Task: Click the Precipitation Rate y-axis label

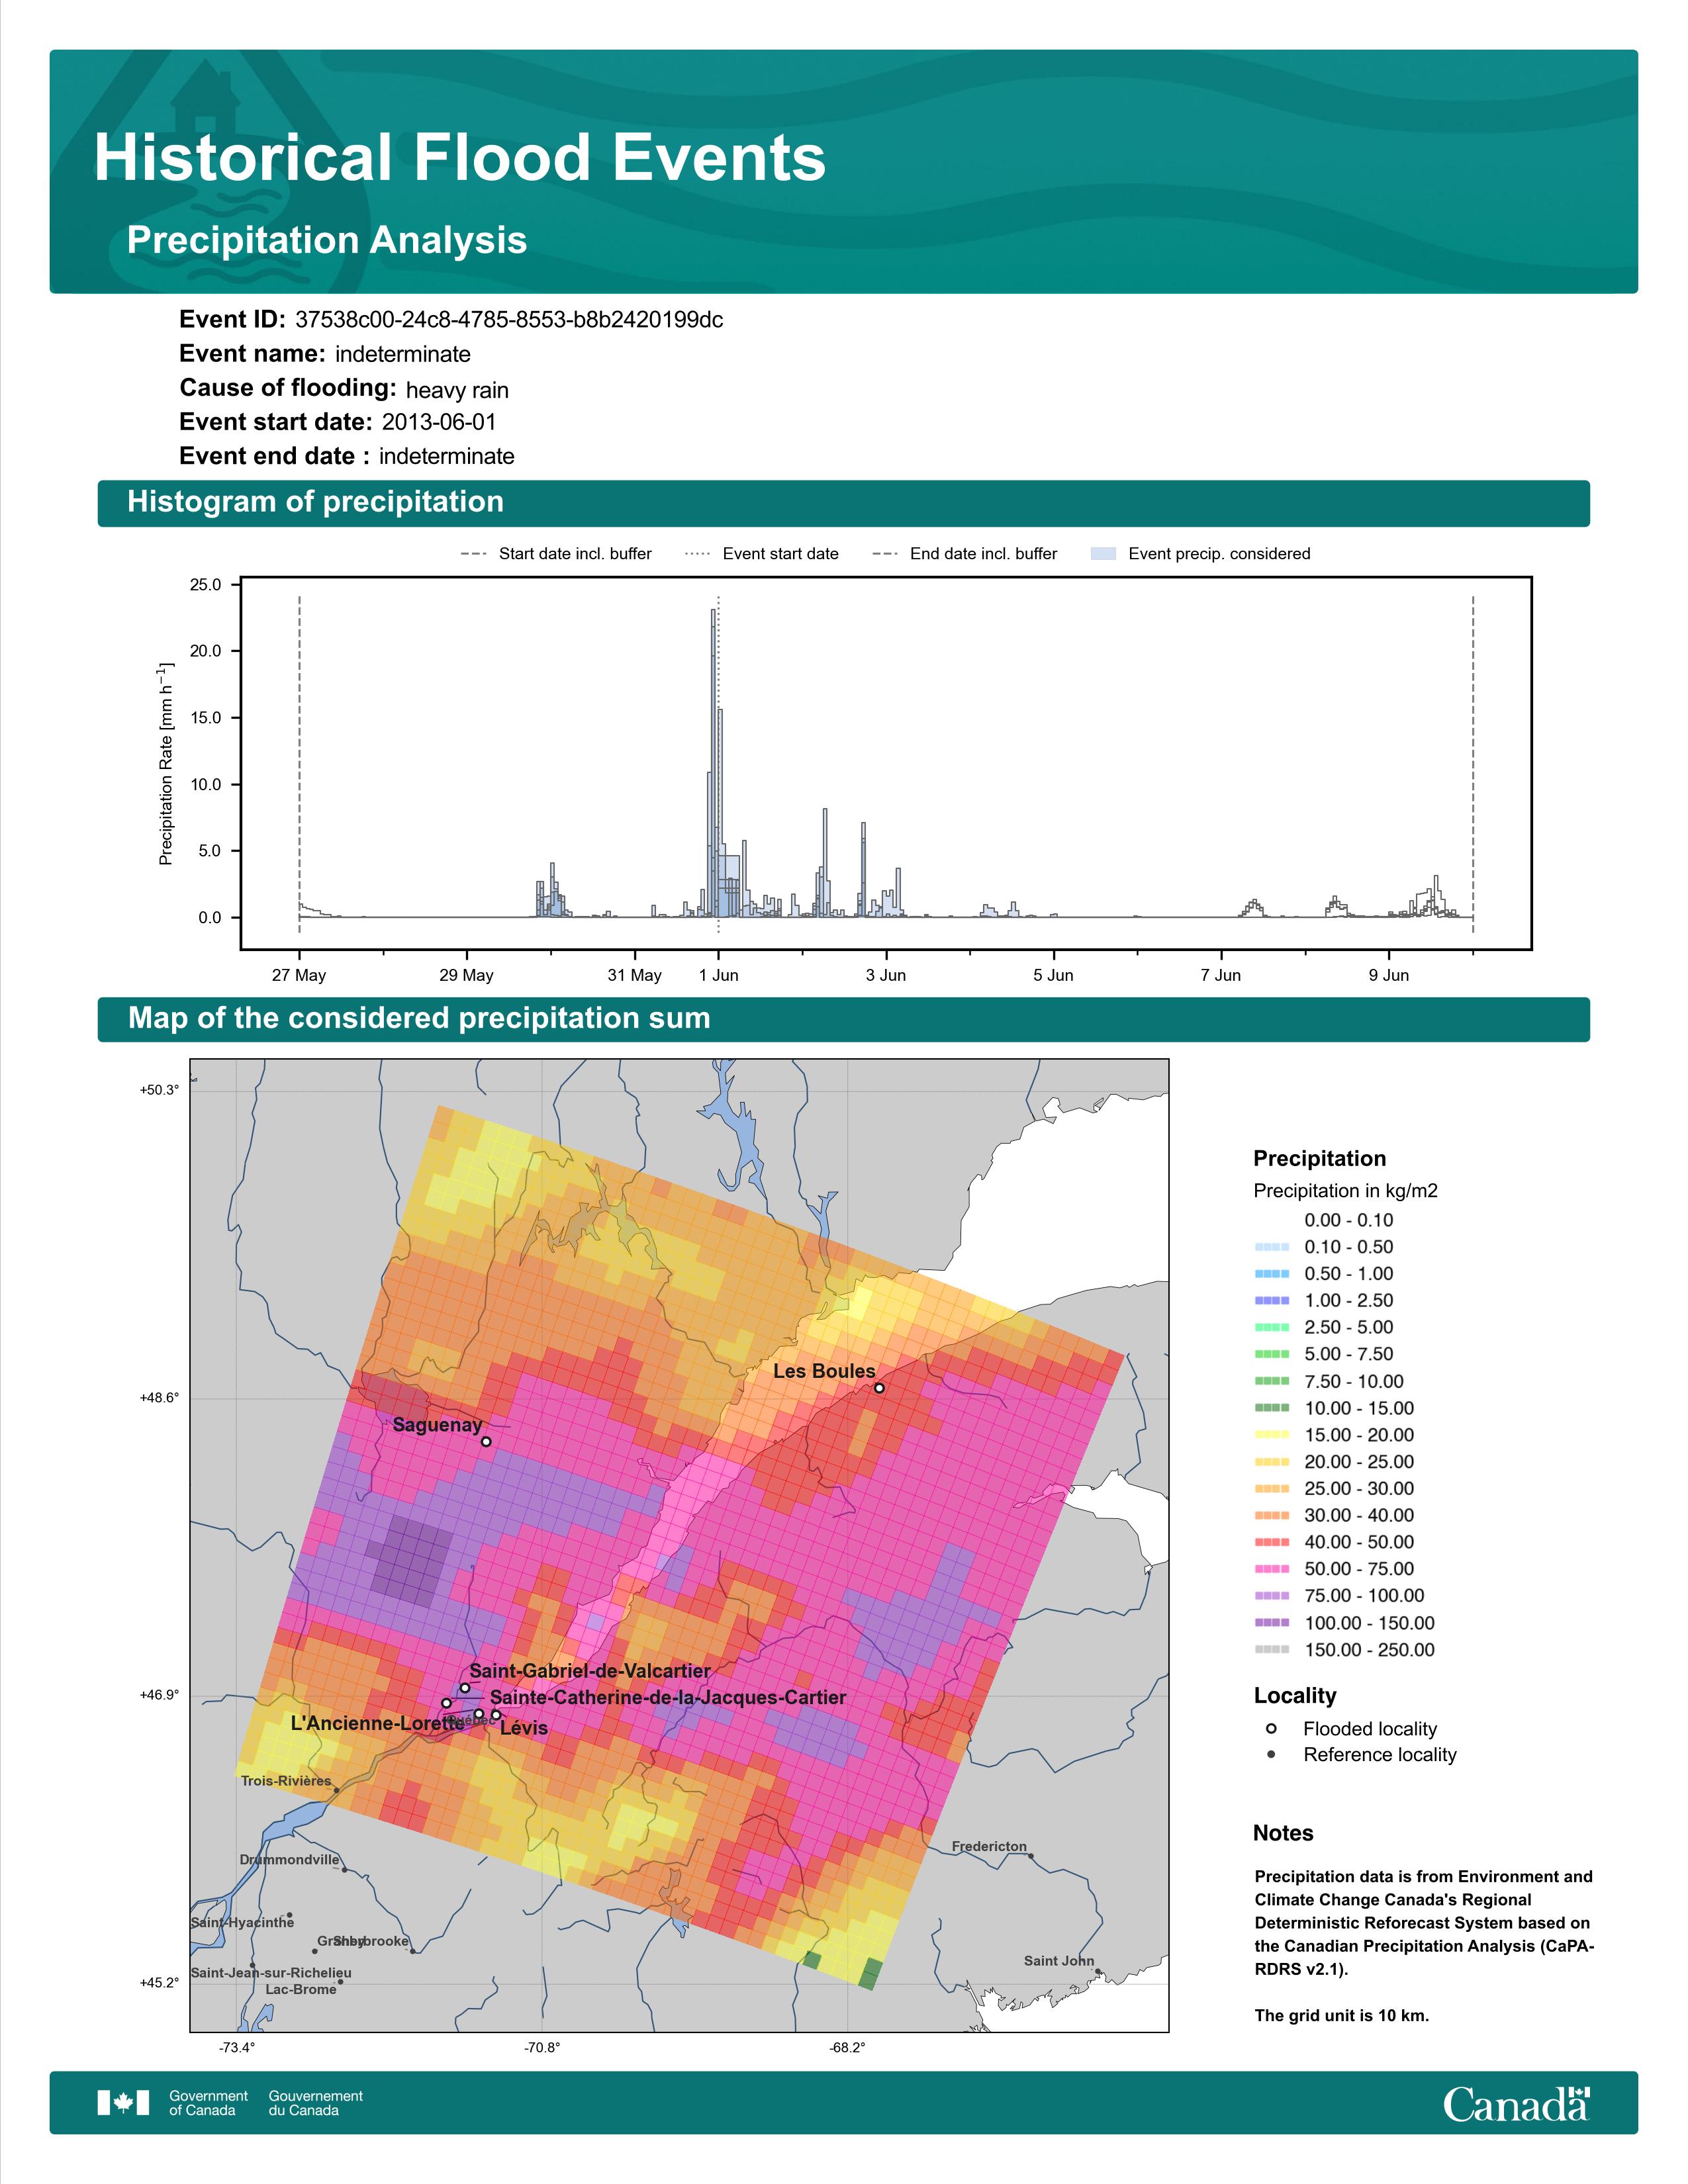Action: 166,763
